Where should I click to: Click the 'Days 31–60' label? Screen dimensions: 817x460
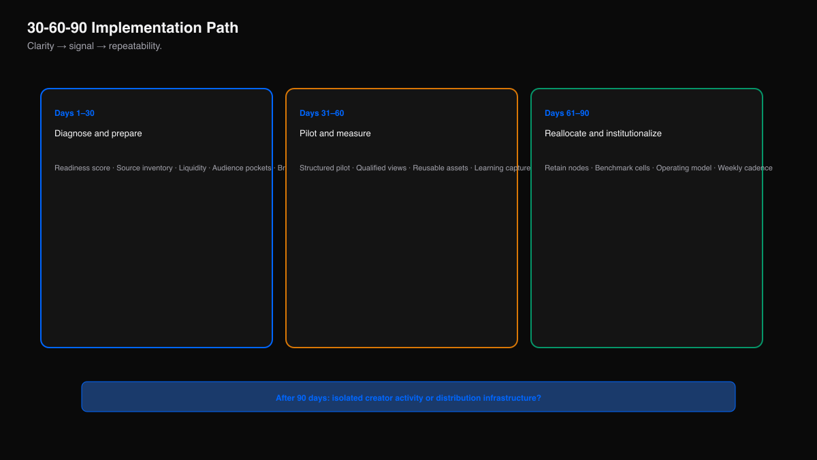(321, 113)
